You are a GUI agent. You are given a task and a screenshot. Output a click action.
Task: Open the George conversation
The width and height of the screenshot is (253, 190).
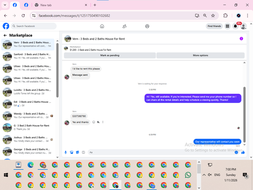coord(28,151)
